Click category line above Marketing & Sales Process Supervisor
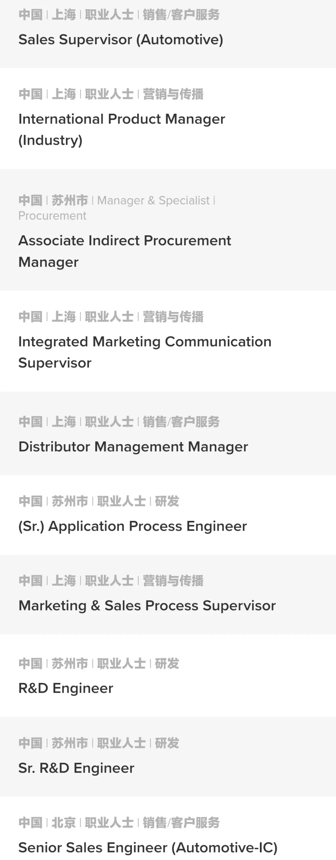 111,581
